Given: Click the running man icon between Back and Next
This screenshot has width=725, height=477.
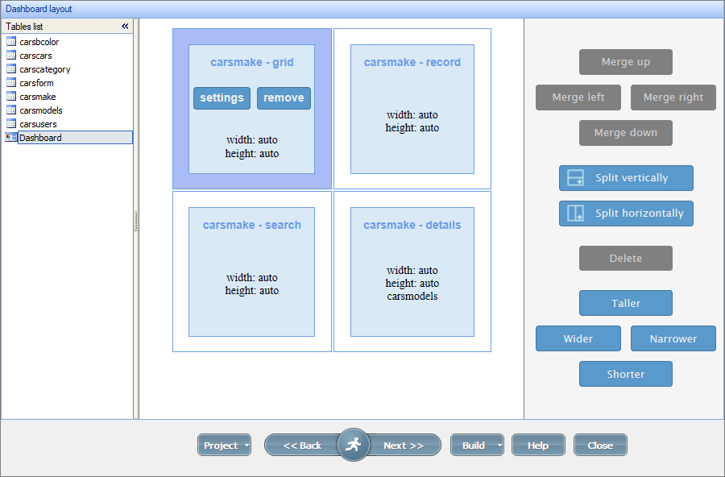Looking at the screenshot, I should pos(353,444).
